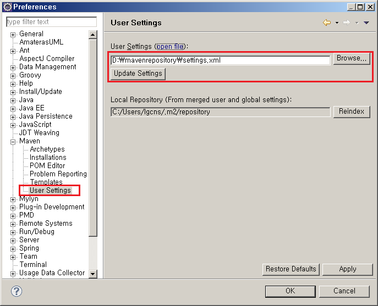The height and width of the screenshot is (306, 378).
Task: Expand the General tree node
Action: (13, 34)
